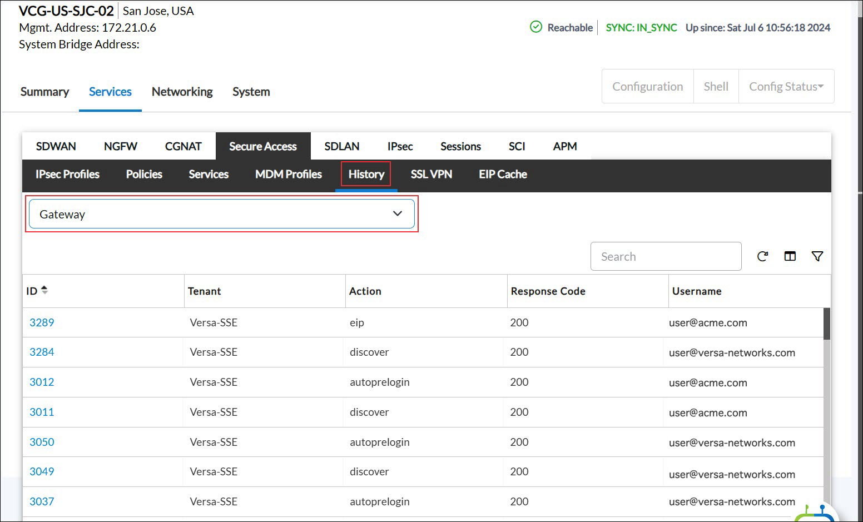Refresh the history table
The image size is (863, 522).
point(762,256)
